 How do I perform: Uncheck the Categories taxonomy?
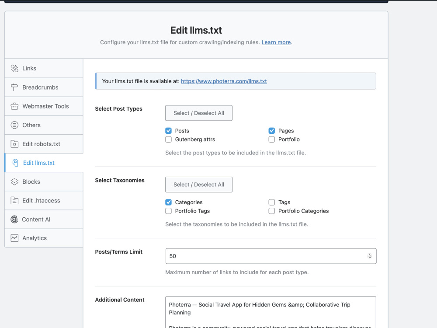(168, 202)
